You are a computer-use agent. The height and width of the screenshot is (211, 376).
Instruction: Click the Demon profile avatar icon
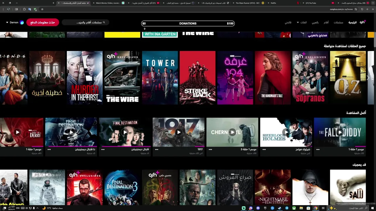22,22
